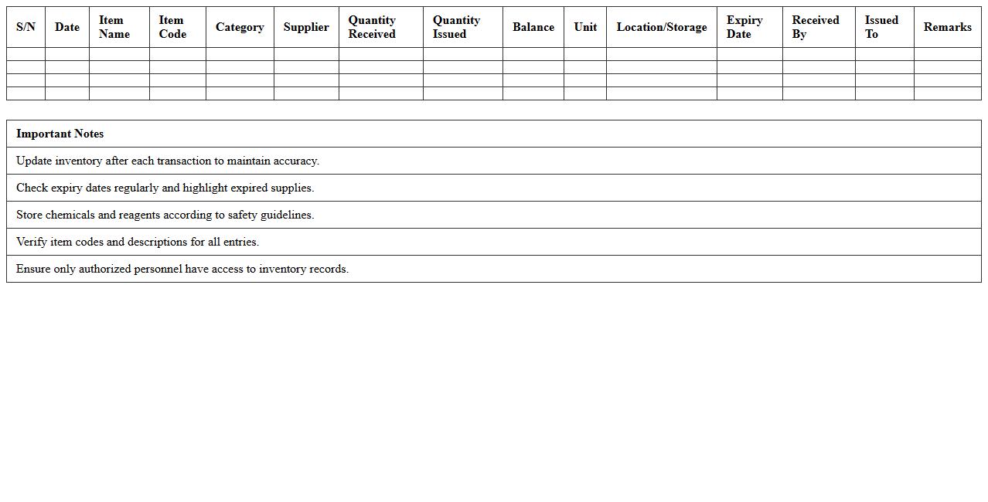Image resolution: width=988 pixels, height=502 pixels.
Task: Click the 'Check expiry dates regularly' note
Action: 165,188
